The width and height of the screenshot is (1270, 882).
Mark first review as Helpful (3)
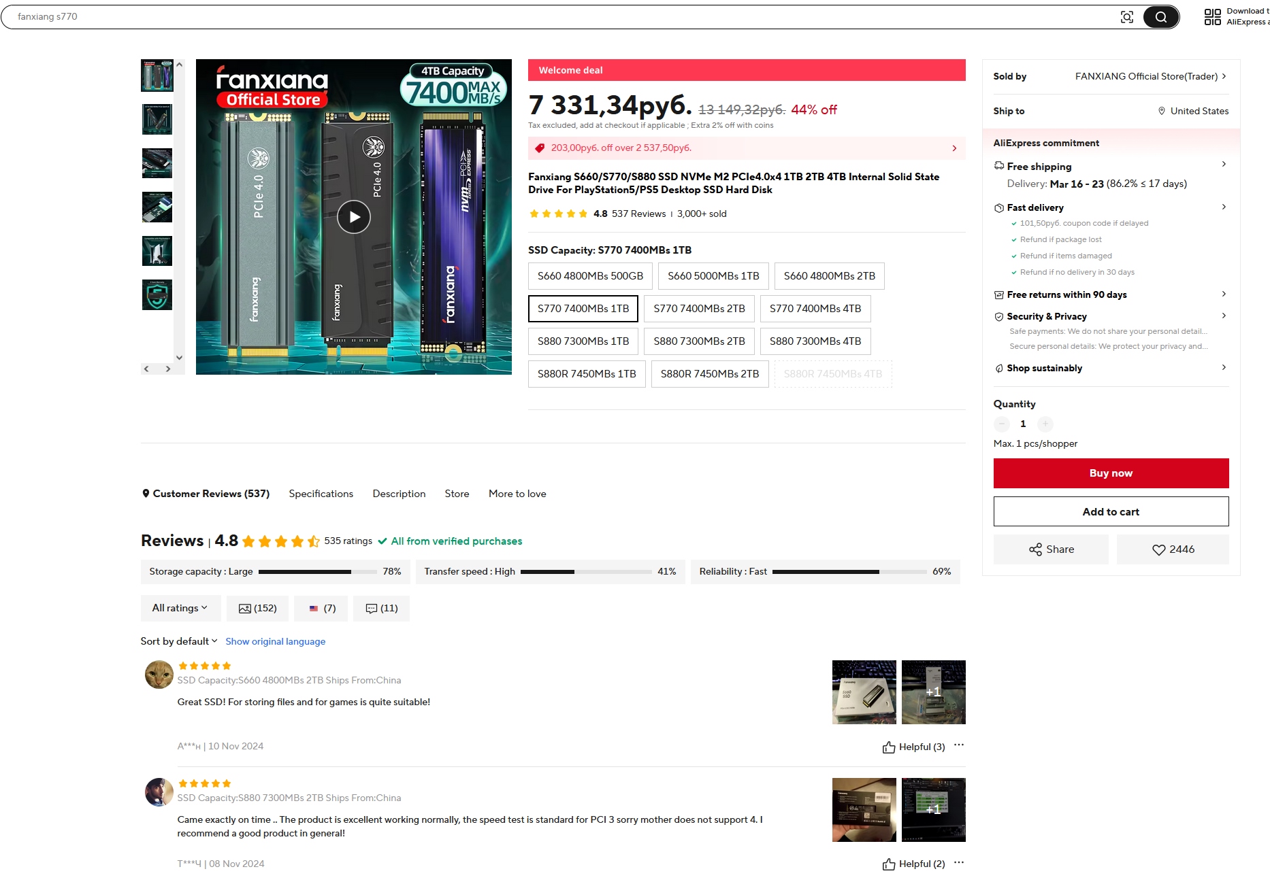click(913, 747)
